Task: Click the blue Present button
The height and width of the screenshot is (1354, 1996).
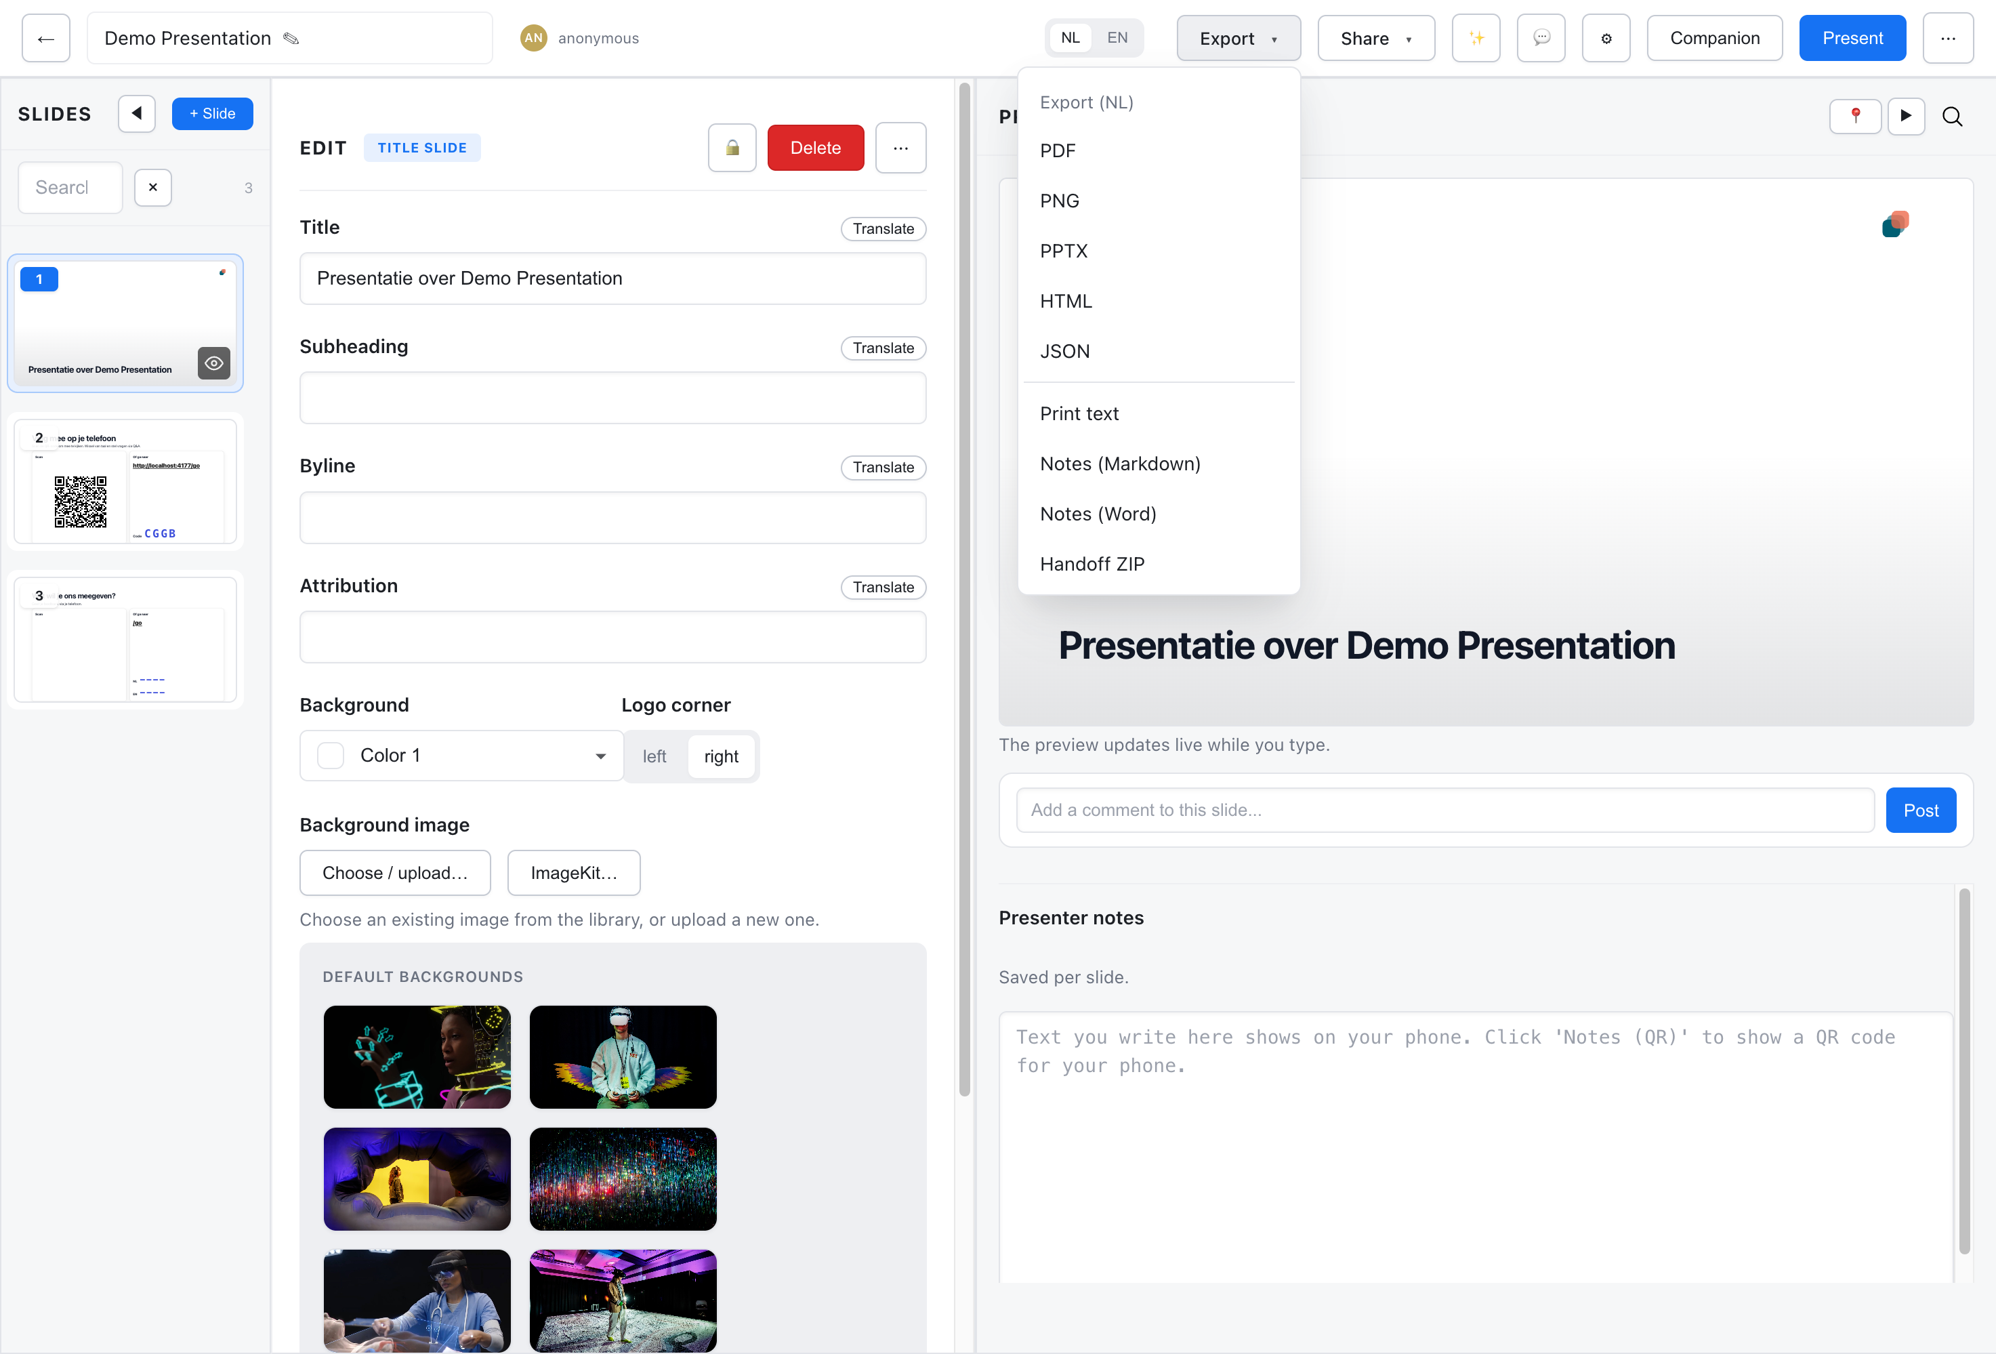Action: pyautogui.click(x=1852, y=39)
